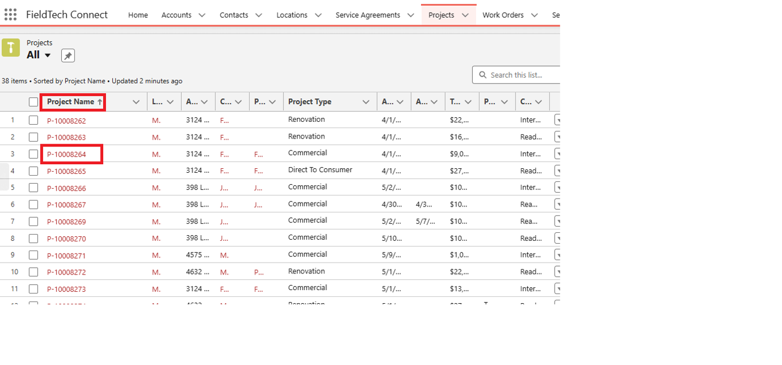Open project record P-10008264

(x=66, y=154)
